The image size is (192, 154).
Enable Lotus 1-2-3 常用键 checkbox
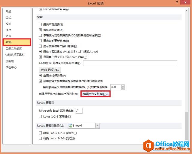coord(40,116)
